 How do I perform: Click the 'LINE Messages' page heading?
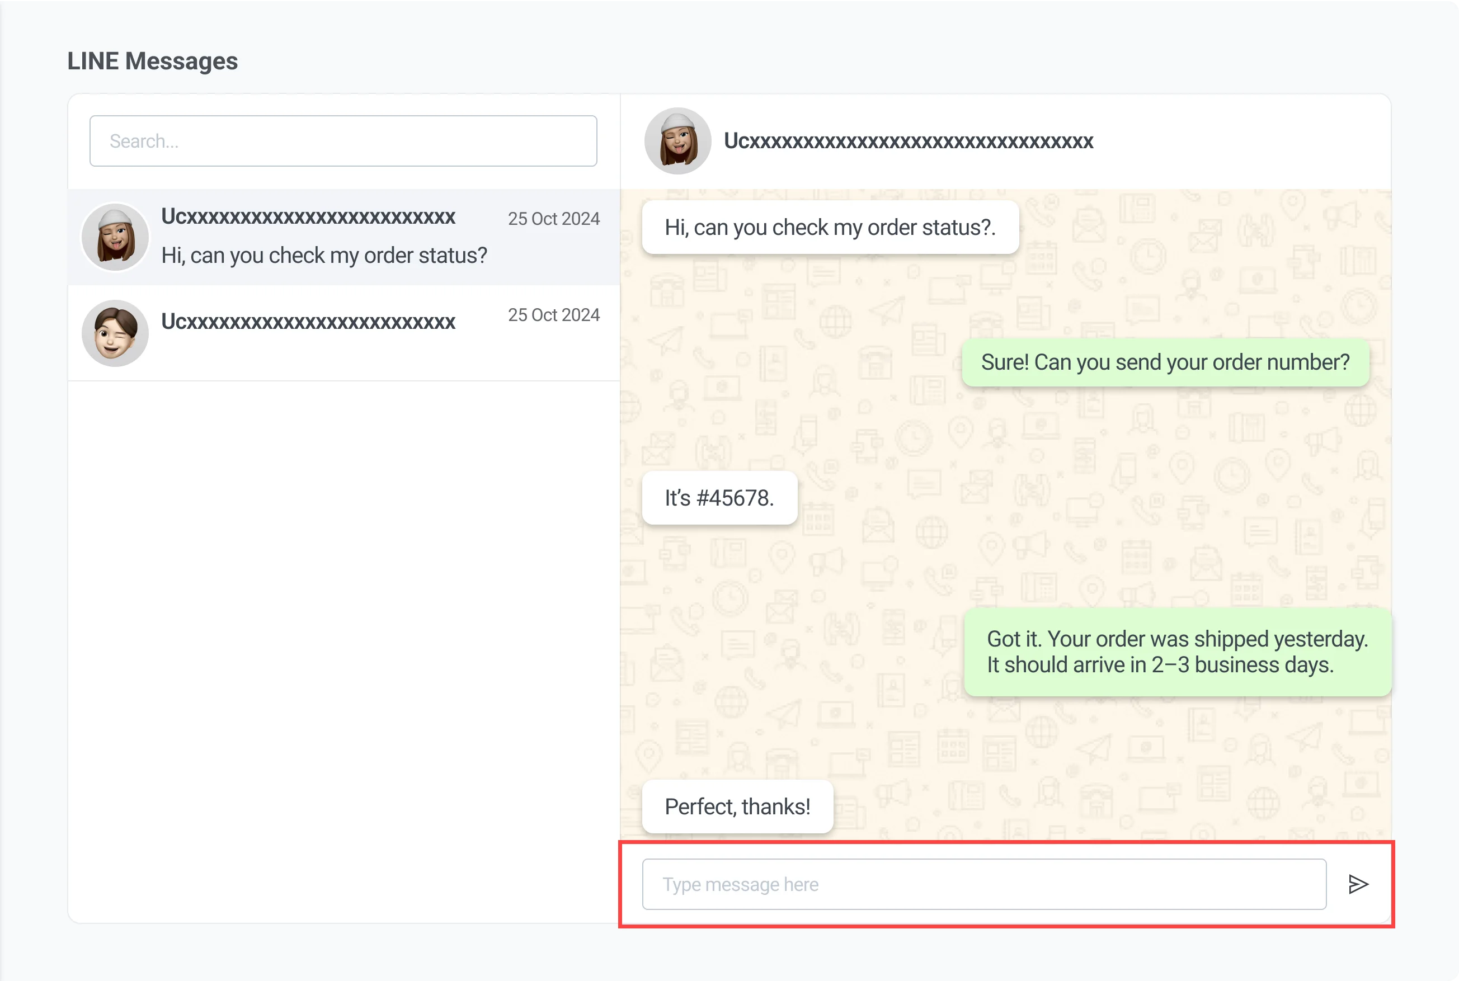click(x=152, y=62)
